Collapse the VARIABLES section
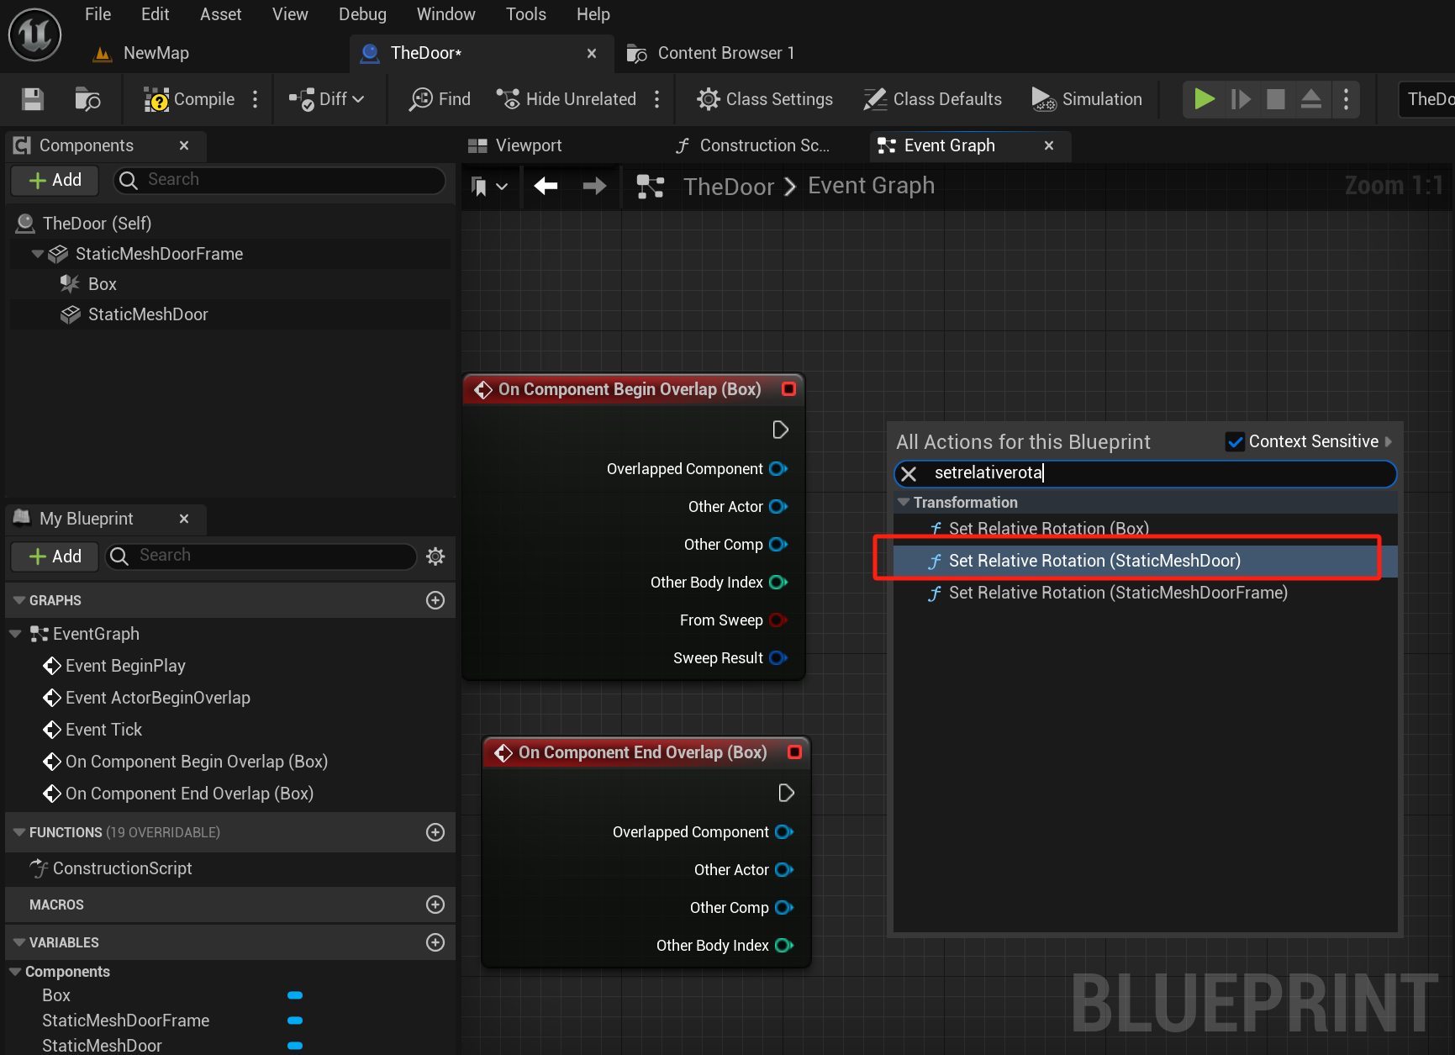This screenshot has height=1055, width=1455. point(19,942)
